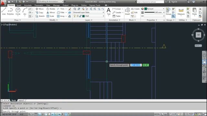Select the Circle tool

pos(18,11)
